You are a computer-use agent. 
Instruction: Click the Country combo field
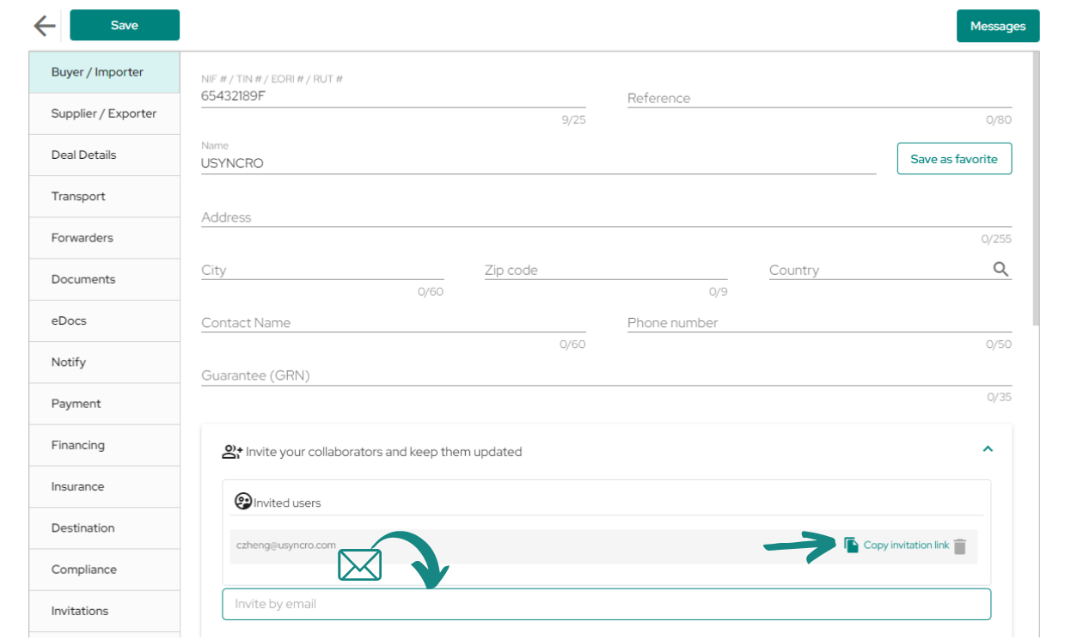pyautogui.click(x=890, y=270)
